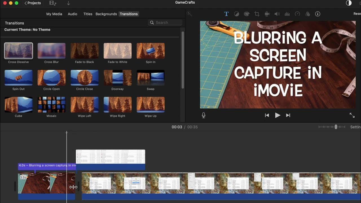
Task: Select the white overlay screen capture clip
Action: [x=111, y=160]
